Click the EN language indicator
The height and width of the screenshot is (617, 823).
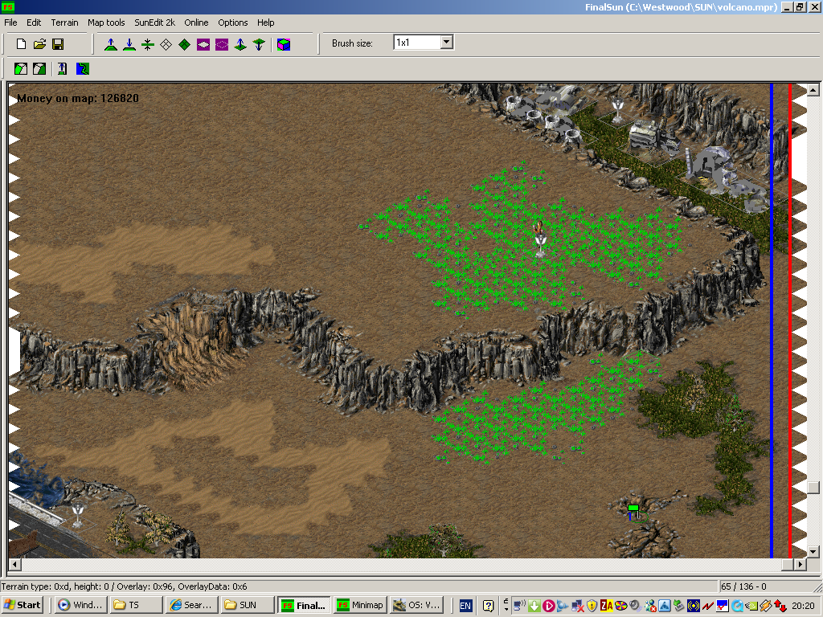pyautogui.click(x=465, y=606)
